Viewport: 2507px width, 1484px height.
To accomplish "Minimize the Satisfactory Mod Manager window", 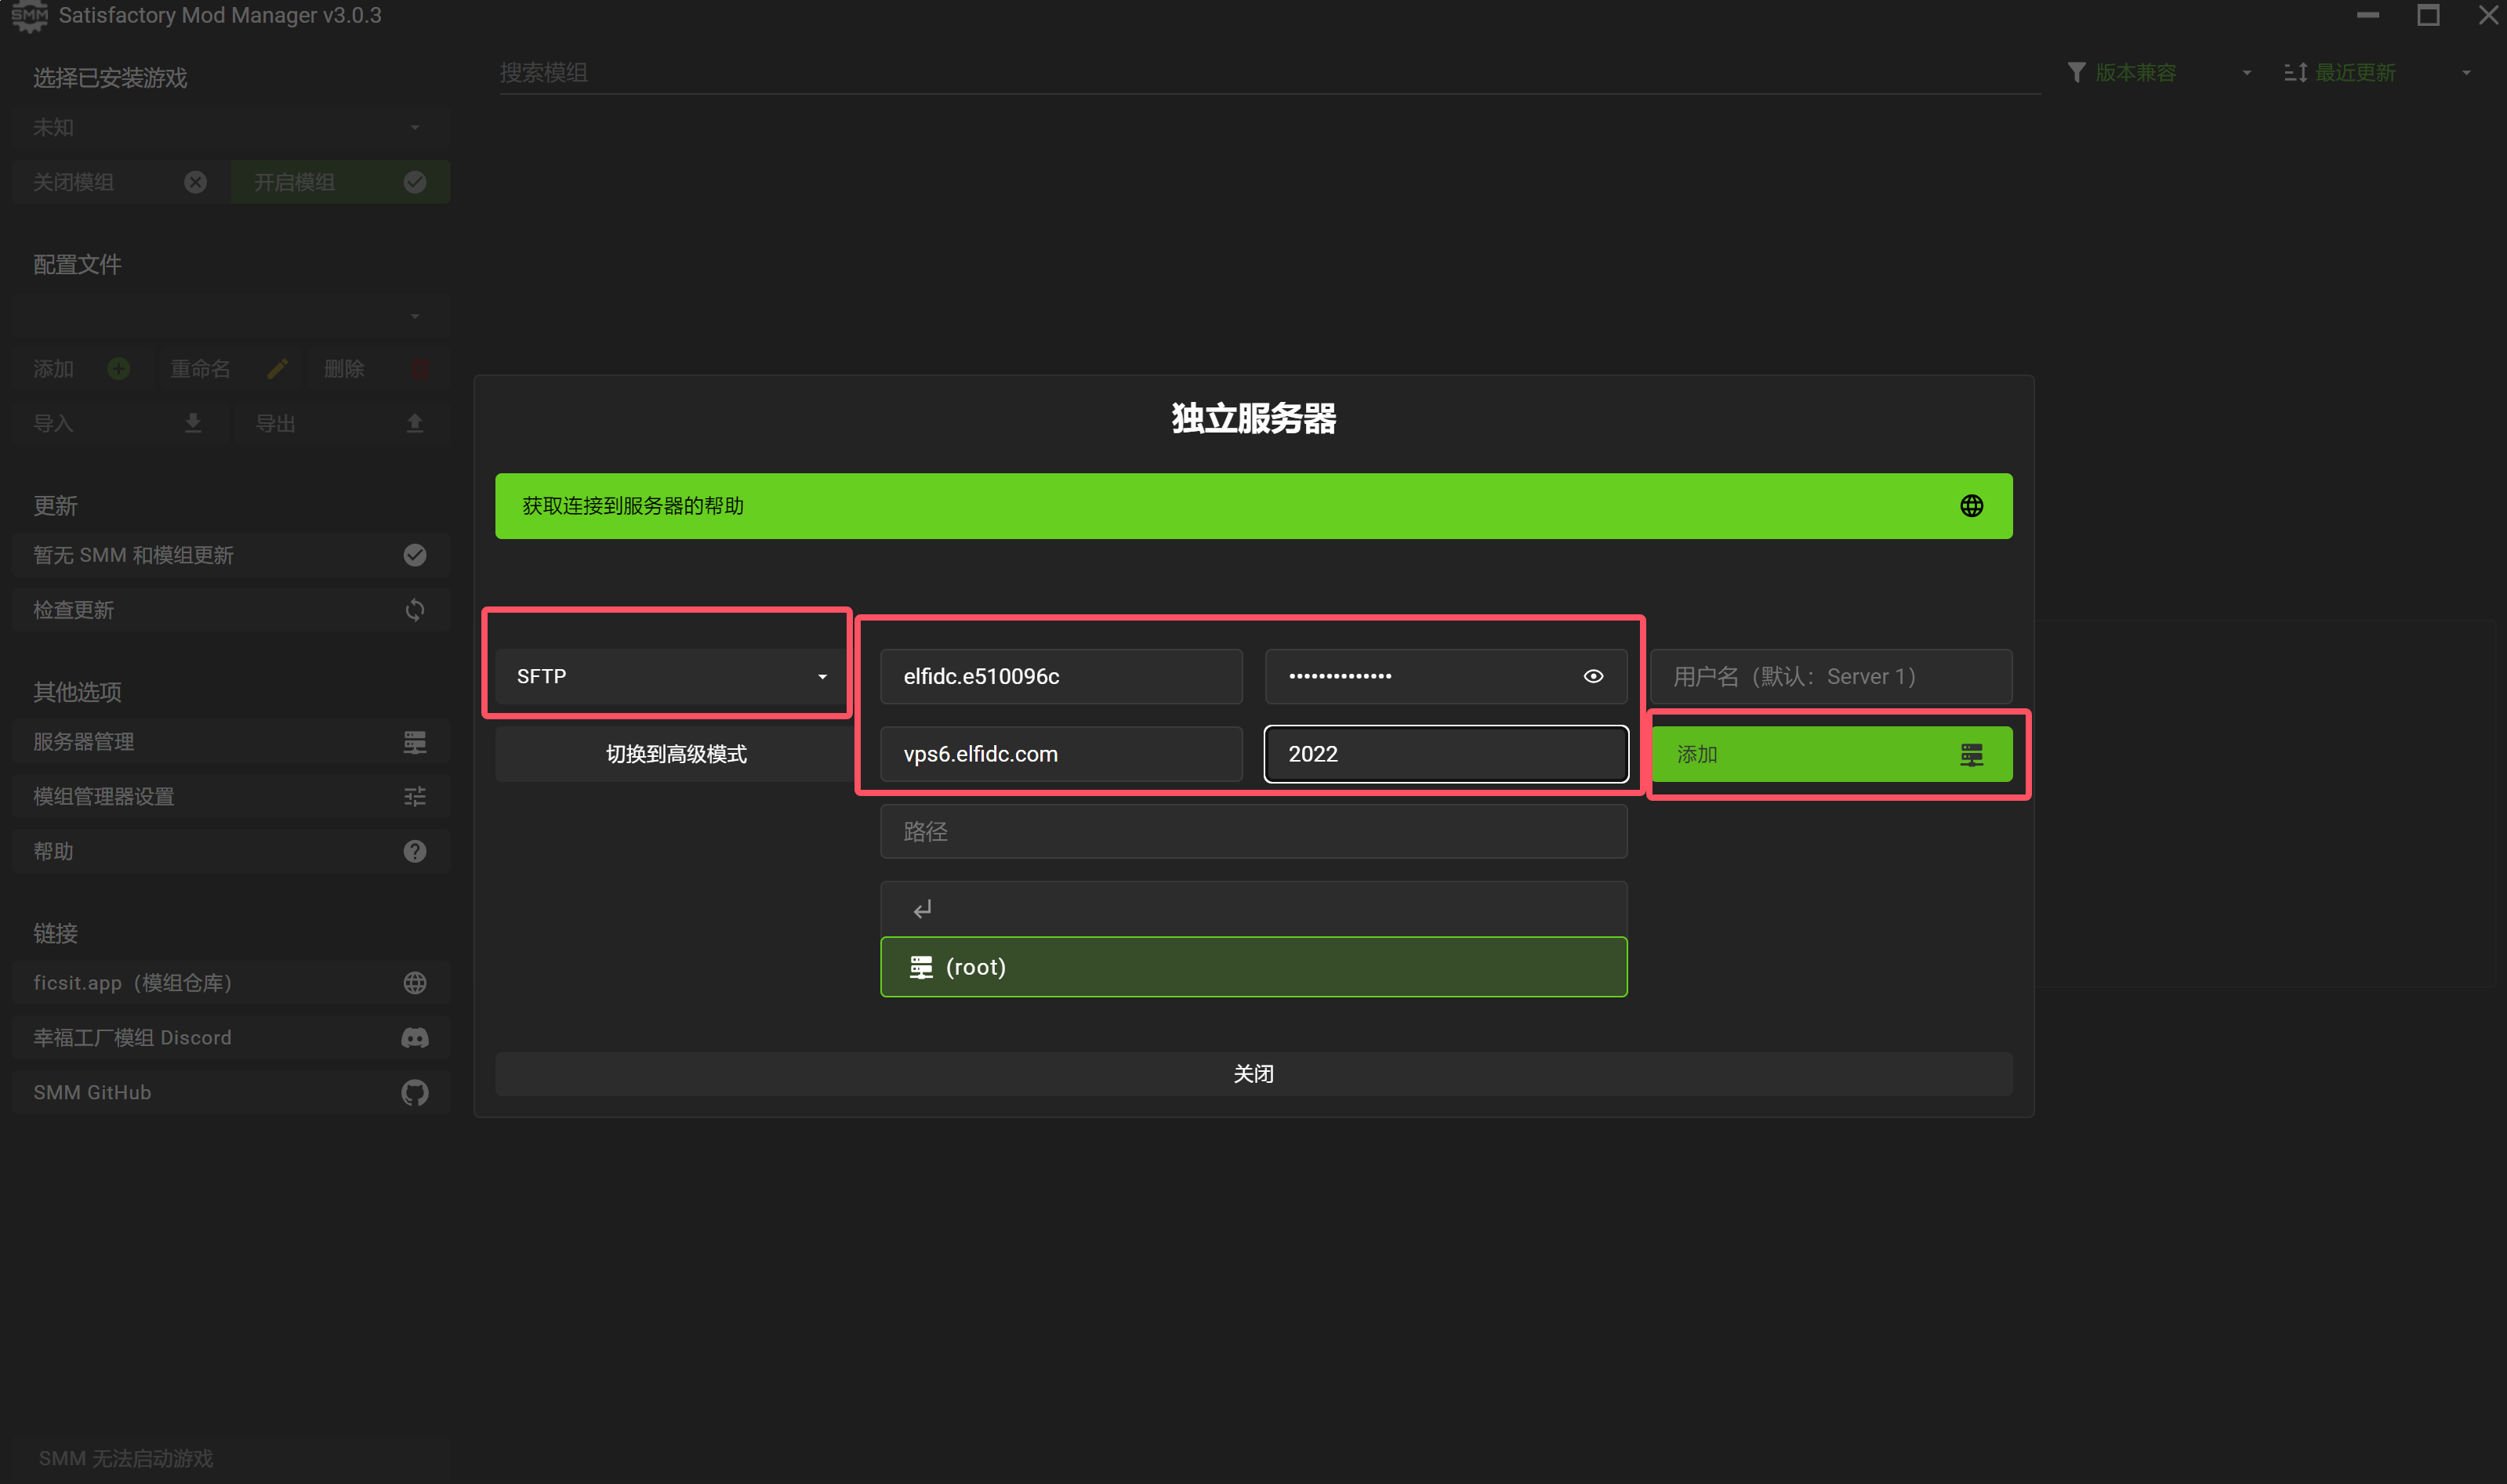I will point(2368,15).
